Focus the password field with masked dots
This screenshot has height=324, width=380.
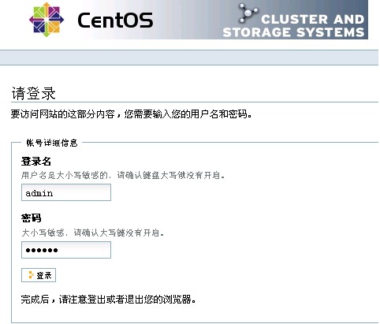point(66,250)
